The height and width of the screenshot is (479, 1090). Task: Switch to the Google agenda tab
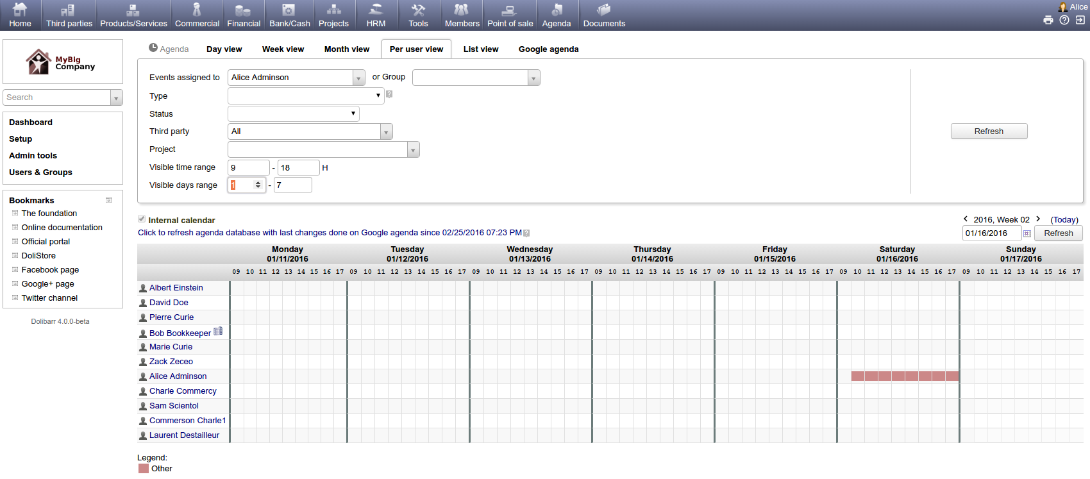(548, 49)
